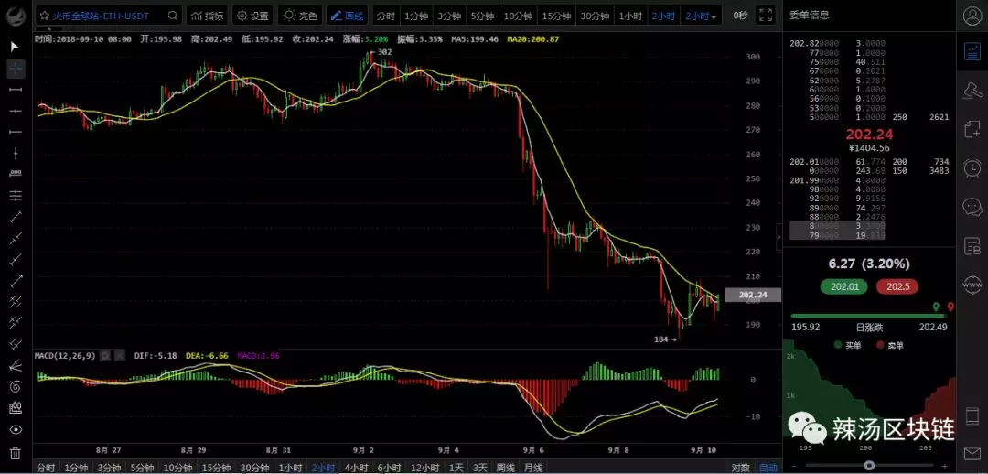Screen dimensions: 988x474
Task: Select 30分钟 in the top timeframe bar
Action: (595, 16)
